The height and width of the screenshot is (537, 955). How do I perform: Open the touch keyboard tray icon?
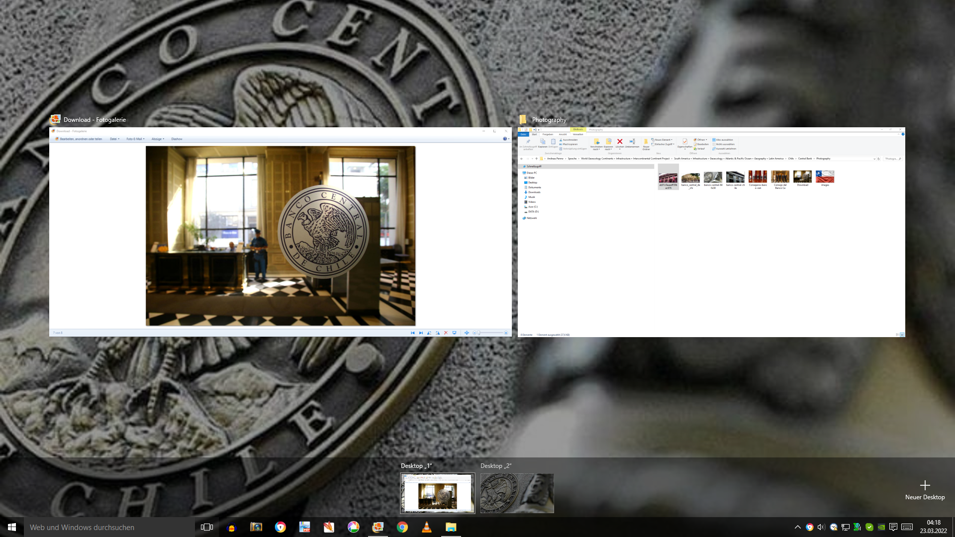[x=907, y=527]
